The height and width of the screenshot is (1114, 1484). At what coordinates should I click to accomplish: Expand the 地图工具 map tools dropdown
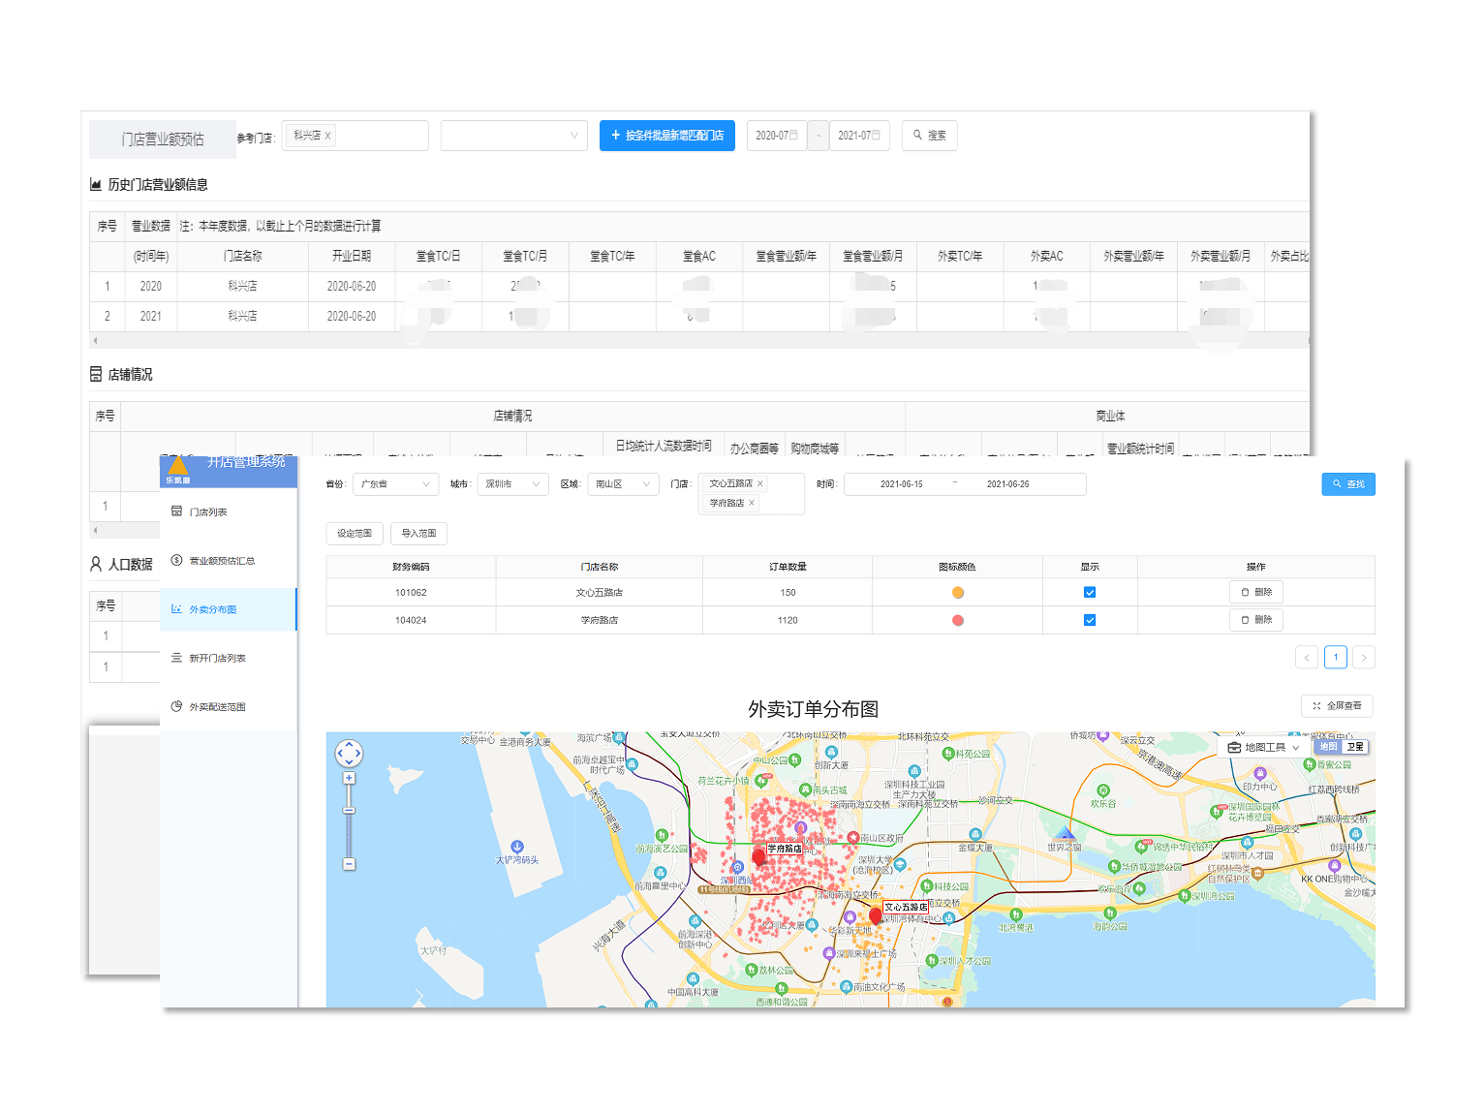pos(1263,748)
